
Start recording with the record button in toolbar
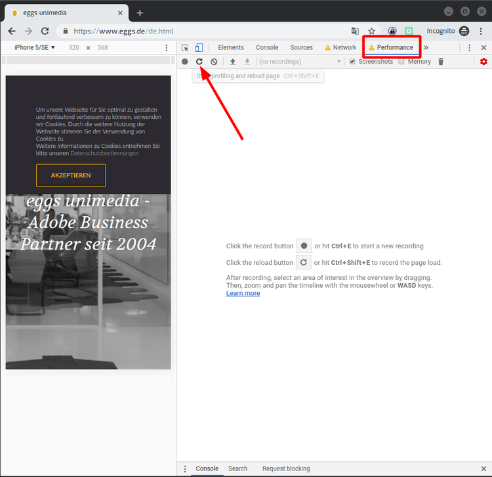click(185, 62)
